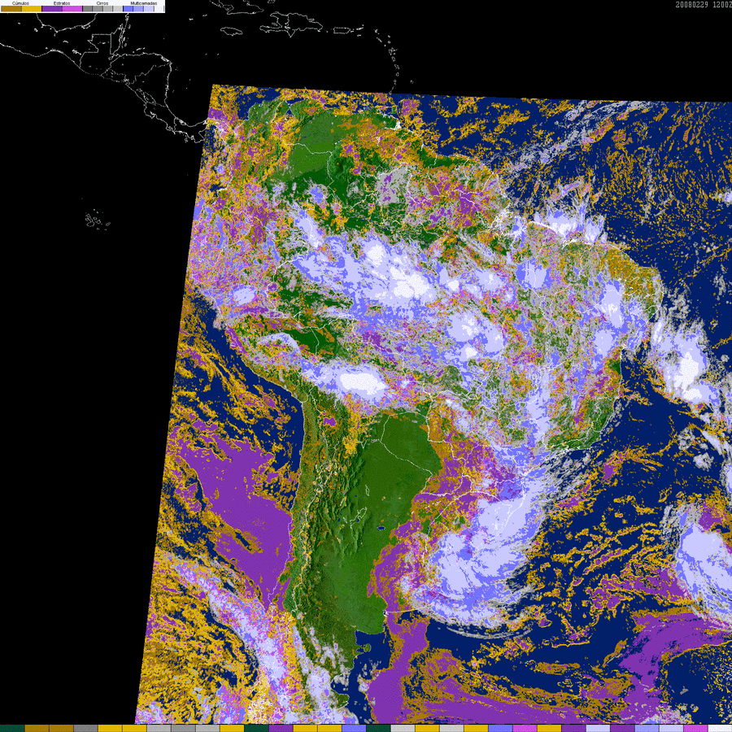Click the '20080229' date stamp
This screenshot has width=732, height=732.
[x=692, y=5]
